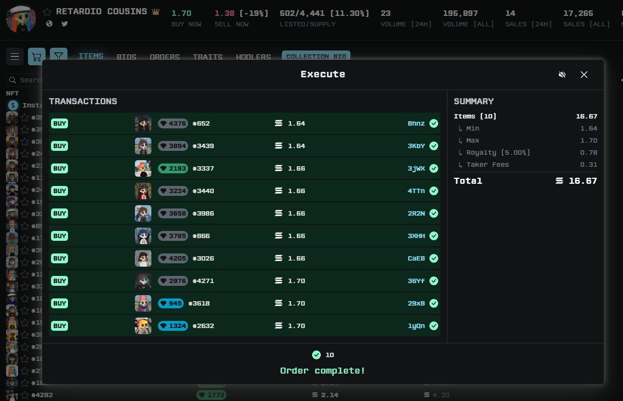Click the success checkmark for 1yQn
Image resolution: width=623 pixels, height=401 pixels.
pyautogui.click(x=434, y=326)
